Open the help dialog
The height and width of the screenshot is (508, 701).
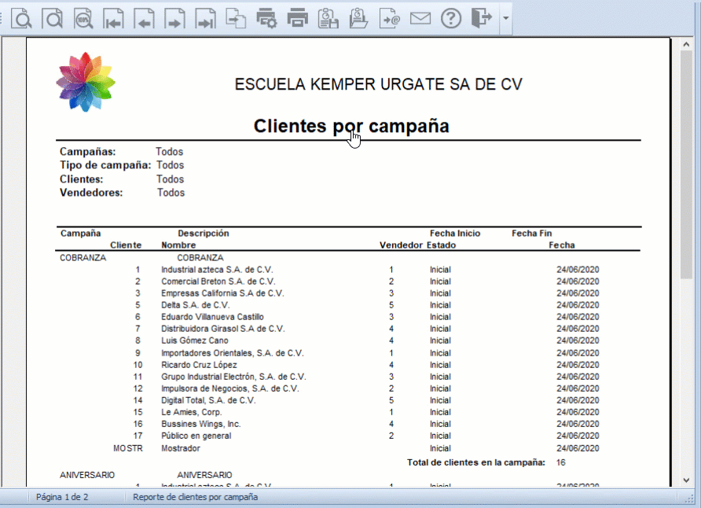click(x=450, y=17)
